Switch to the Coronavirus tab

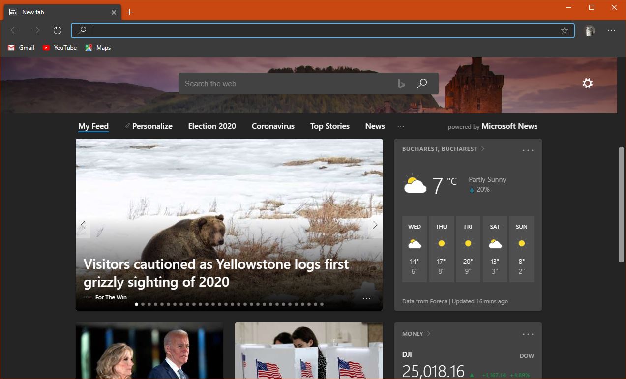click(273, 126)
